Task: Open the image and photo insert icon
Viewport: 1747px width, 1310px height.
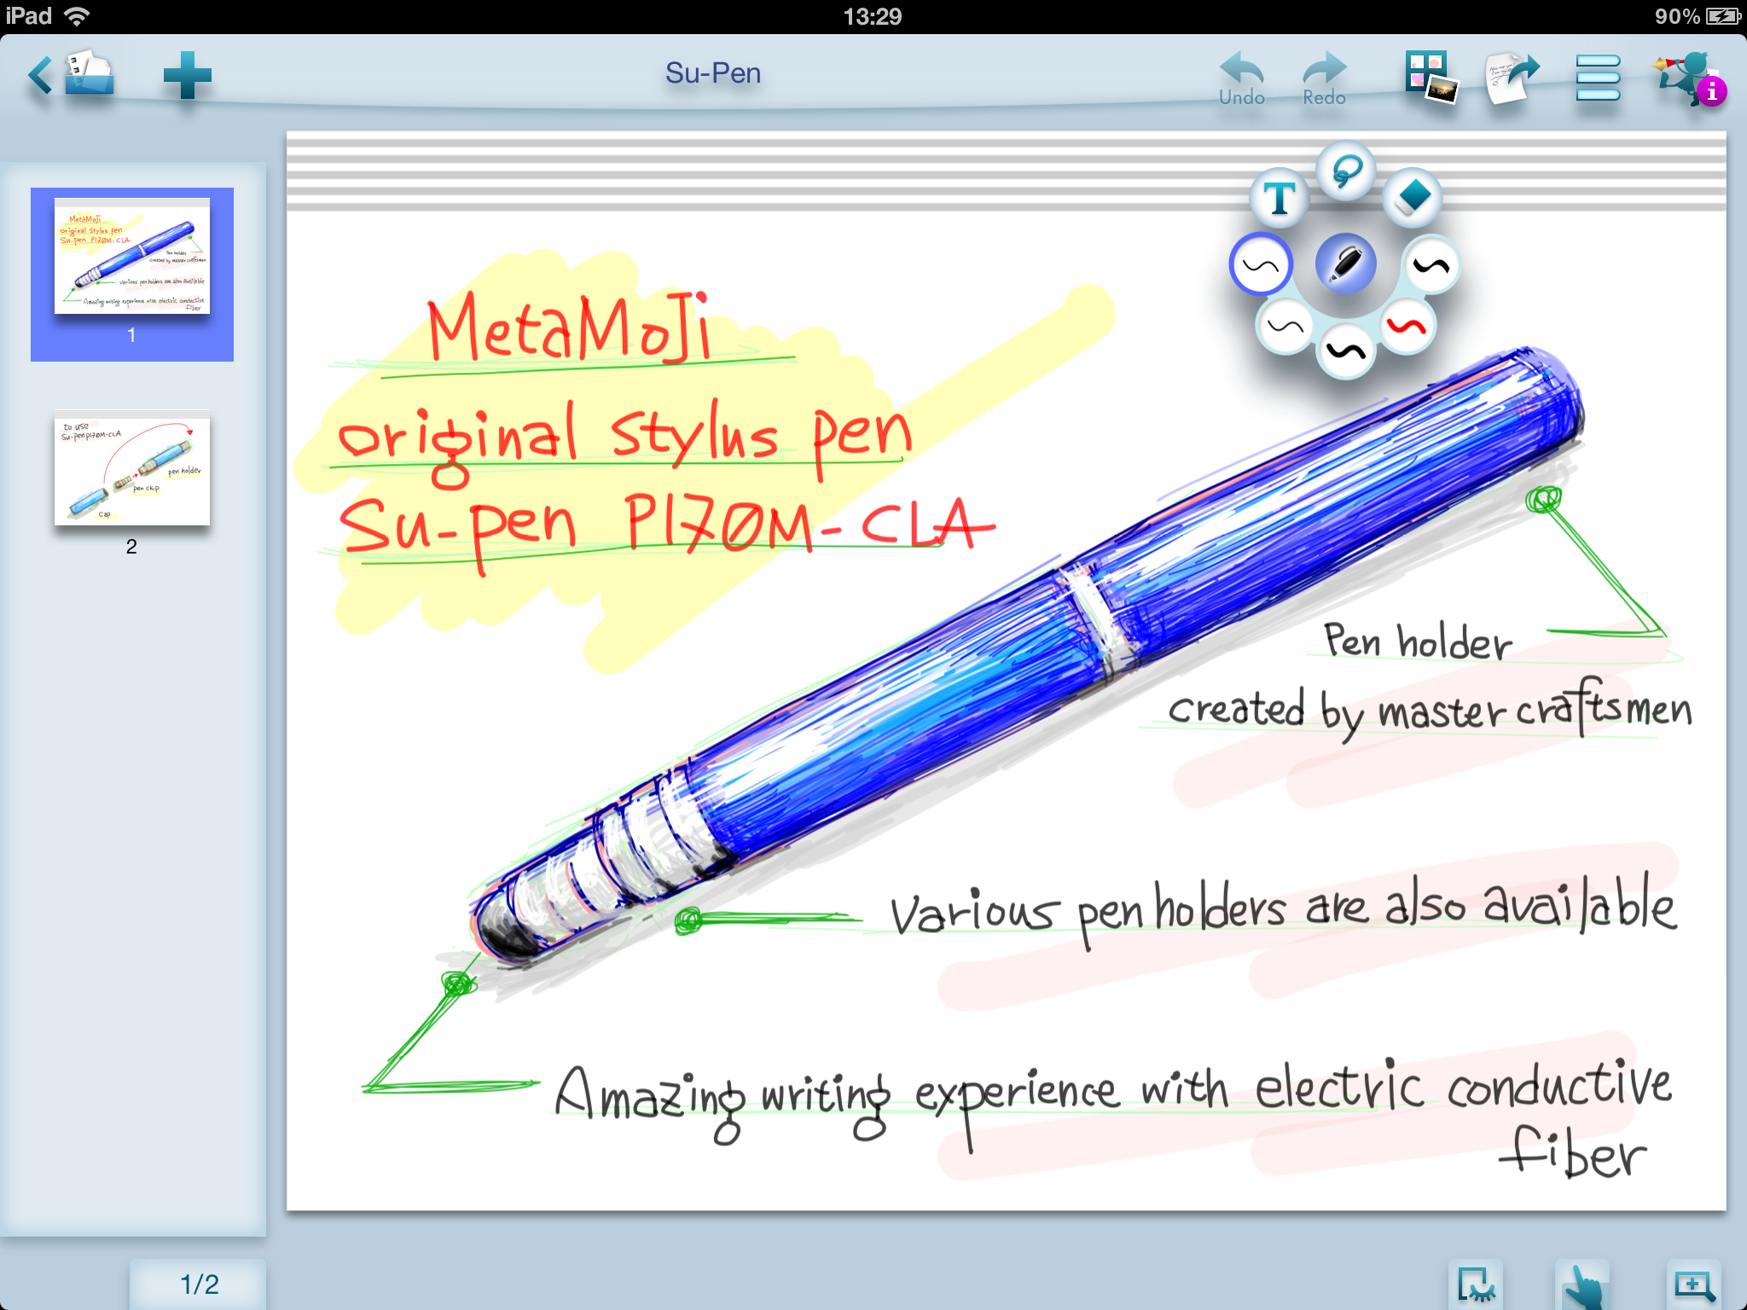Action: tap(1431, 77)
